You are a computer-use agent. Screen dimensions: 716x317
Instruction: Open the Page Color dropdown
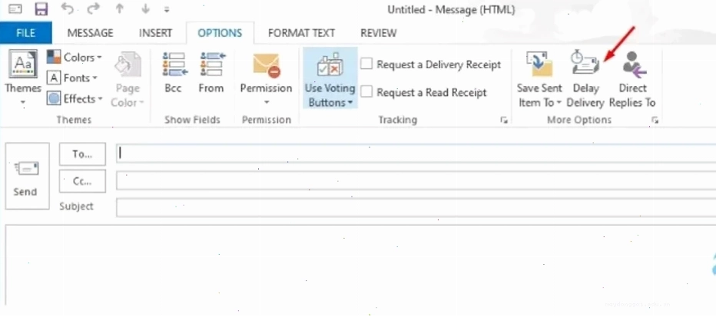pyautogui.click(x=128, y=79)
